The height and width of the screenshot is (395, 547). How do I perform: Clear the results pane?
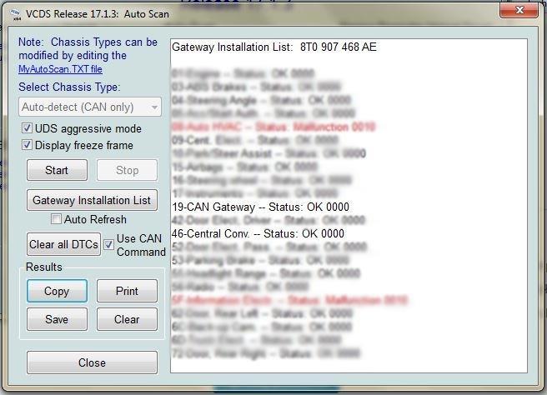(x=127, y=319)
